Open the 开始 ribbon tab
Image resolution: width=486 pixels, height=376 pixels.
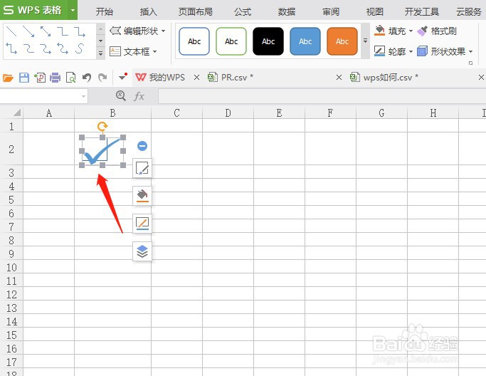point(105,11)
